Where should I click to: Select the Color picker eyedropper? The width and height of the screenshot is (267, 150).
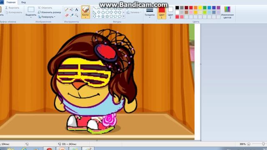(x=71, y=15)
